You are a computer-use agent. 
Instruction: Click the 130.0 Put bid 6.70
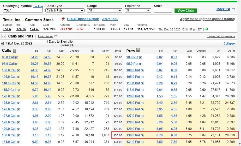[159, 135]
